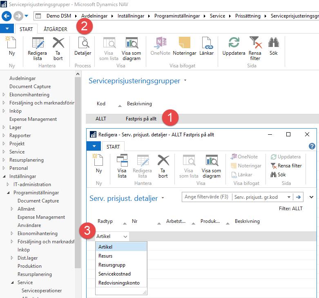Sort by Beskrivning column in detaljer
319x298 pixels.
(x=247, y=221)
